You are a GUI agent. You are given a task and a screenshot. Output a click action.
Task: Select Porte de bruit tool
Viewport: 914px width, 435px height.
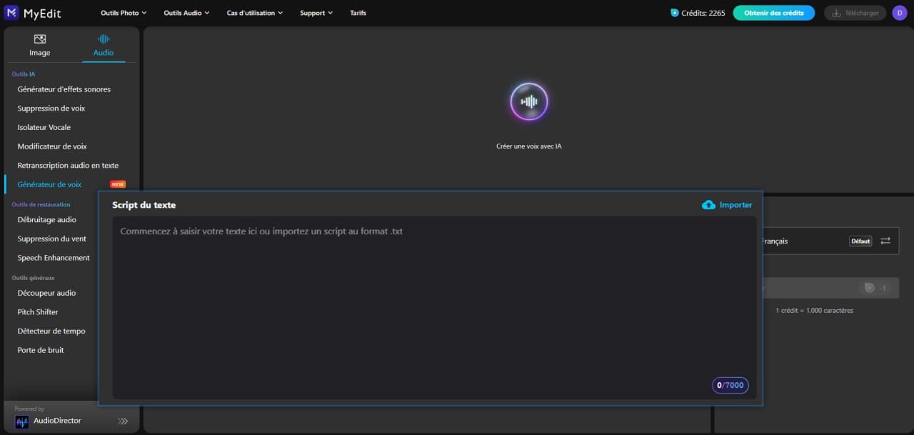tap(41, 350)
